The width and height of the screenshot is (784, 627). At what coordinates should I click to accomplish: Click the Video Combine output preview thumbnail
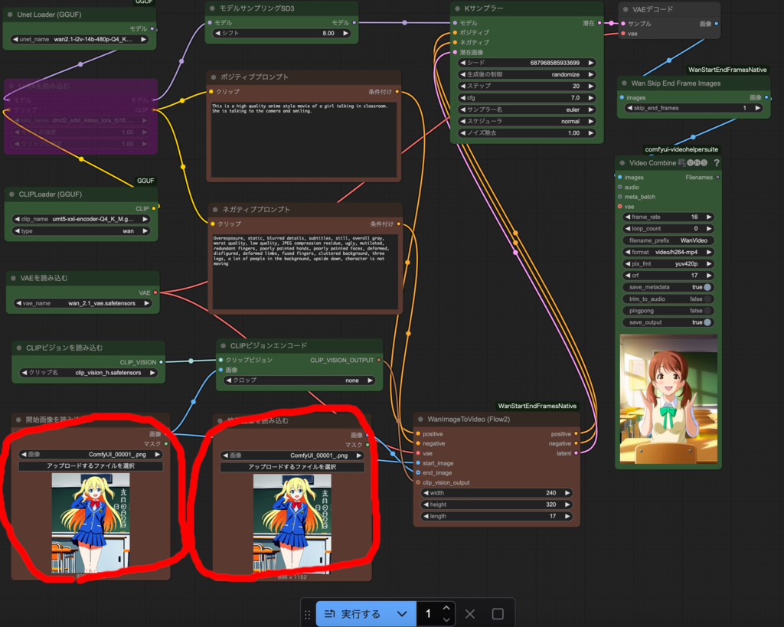pyautogui.click(x=668, y=399)
